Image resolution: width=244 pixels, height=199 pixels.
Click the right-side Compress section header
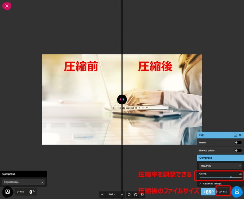[220, 158]
